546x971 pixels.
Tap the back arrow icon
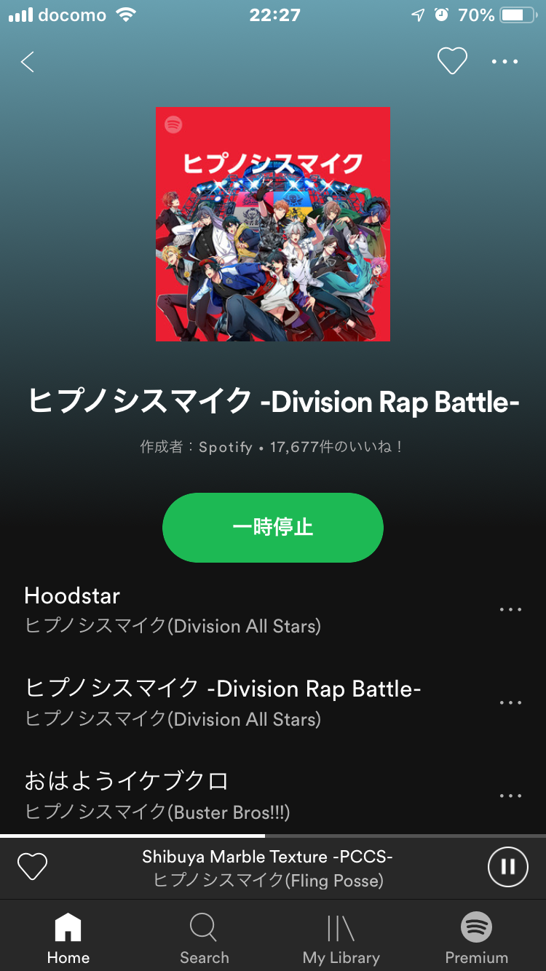[x=28, y=62]
